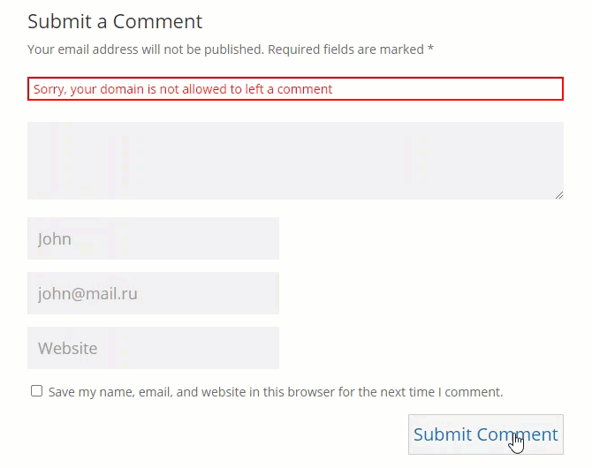This screenshot has width=592, height=468.
Task: Click the Website input field
Action: [x=153, y=348]
